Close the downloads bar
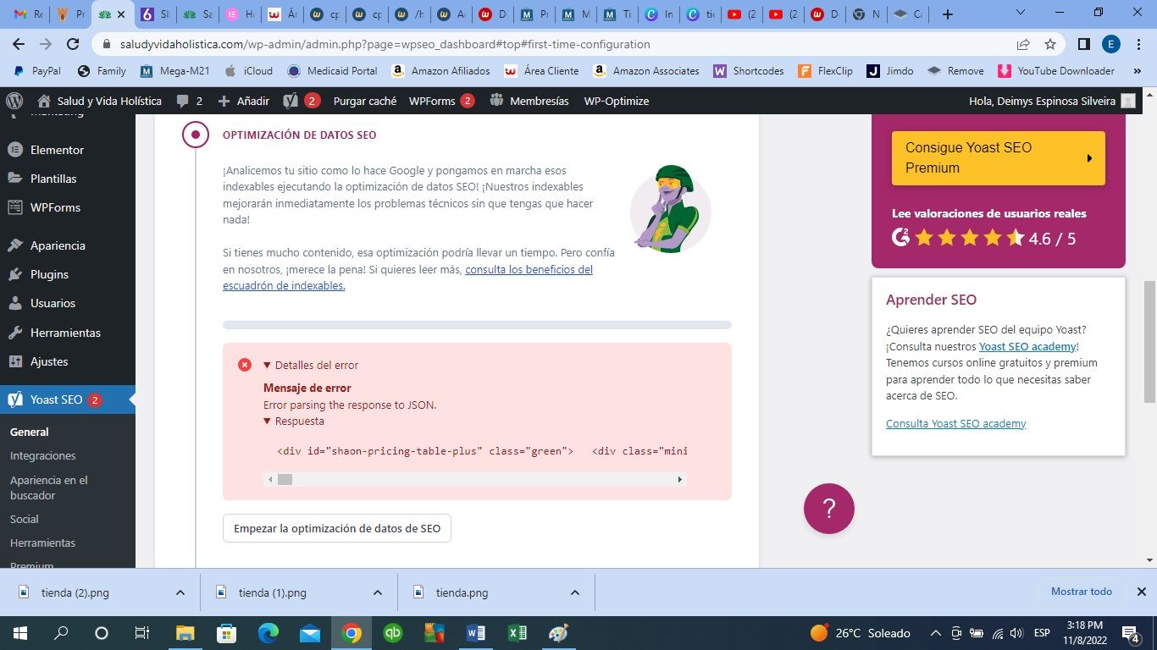 point(1141,592)
